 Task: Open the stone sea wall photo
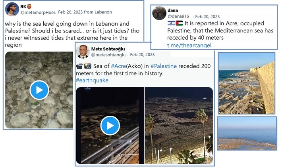point(246,83)
